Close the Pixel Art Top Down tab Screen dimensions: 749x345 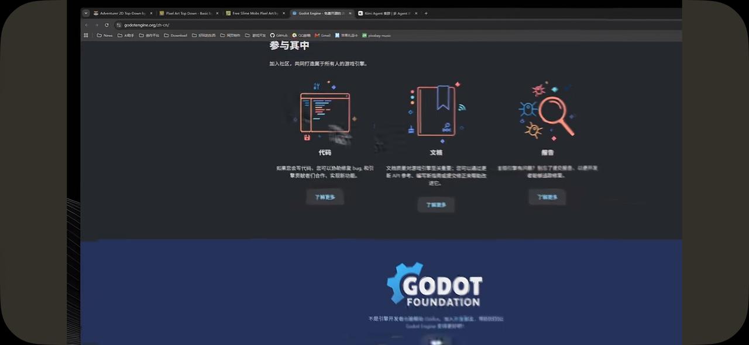[x=217, y=13]
